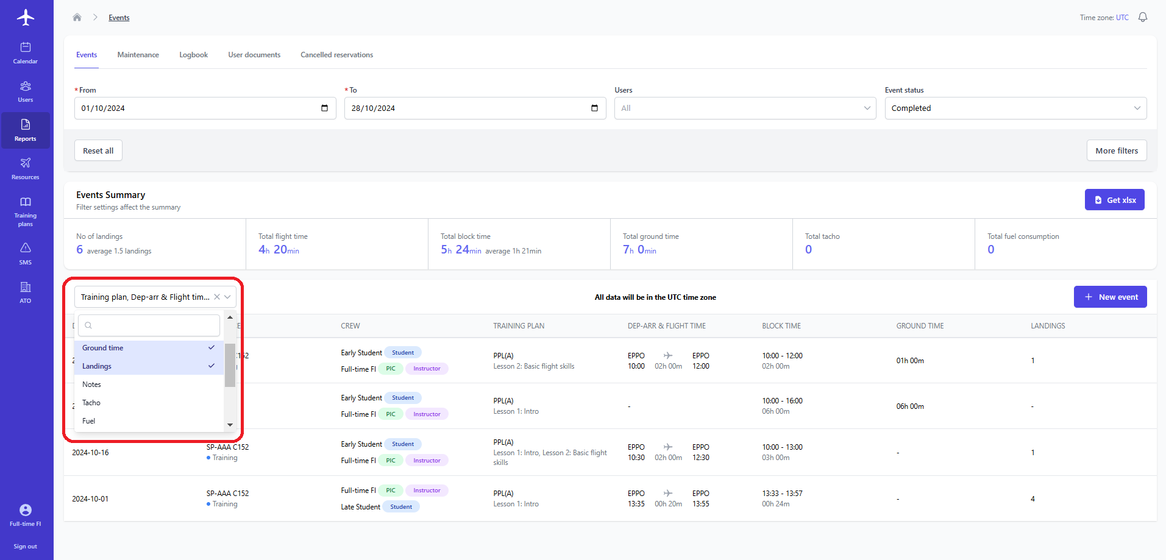Download report with Get xlsx

[x=1114, y=200]
